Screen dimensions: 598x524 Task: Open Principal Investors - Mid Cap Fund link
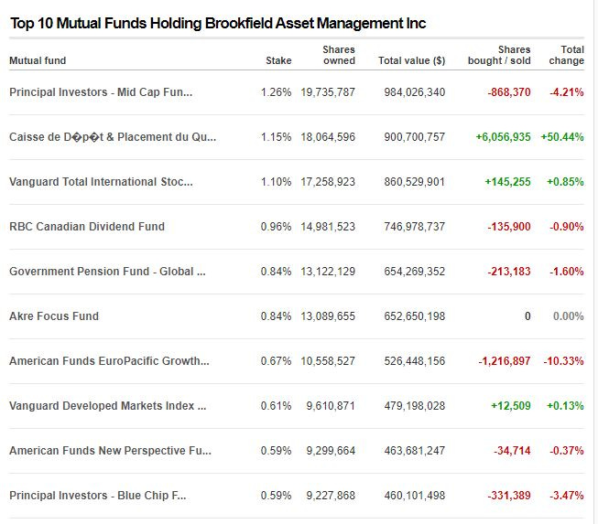pos(101,92)
